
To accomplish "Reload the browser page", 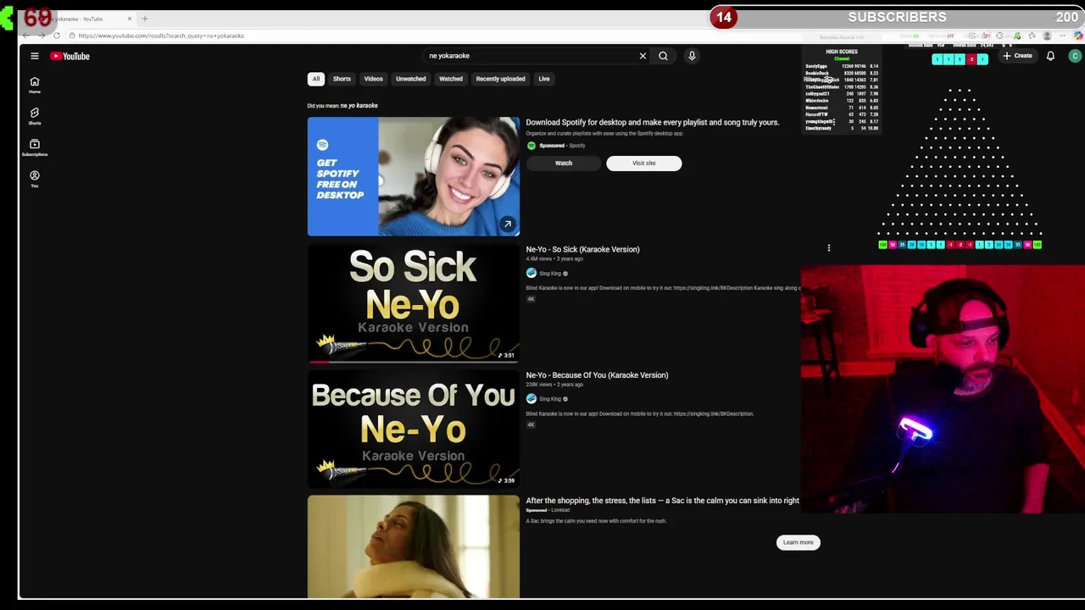I will pos(56,36).
